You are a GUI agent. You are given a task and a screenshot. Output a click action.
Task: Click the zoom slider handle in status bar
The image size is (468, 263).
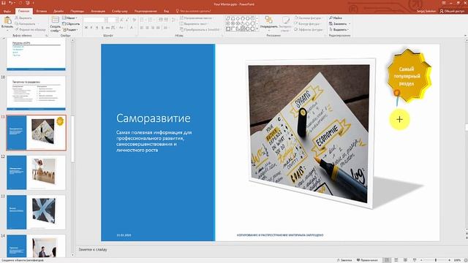coord(436,260)
